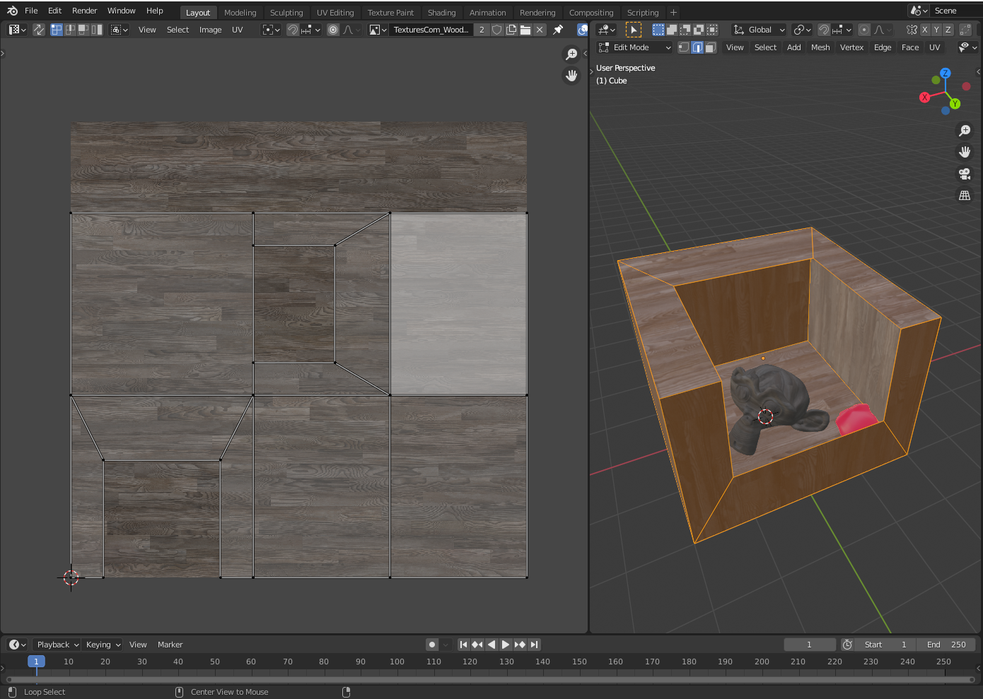983x699 pixels.
Task: Open the Playback dropdown in the timeline
Action: pos(57,645)
